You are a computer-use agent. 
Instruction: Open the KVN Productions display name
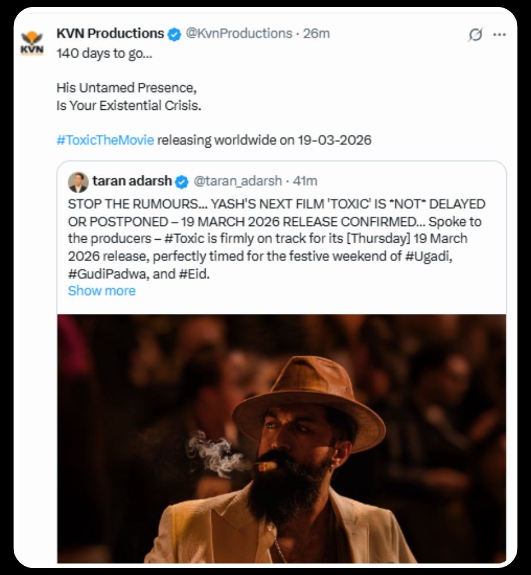click(110, 34)
